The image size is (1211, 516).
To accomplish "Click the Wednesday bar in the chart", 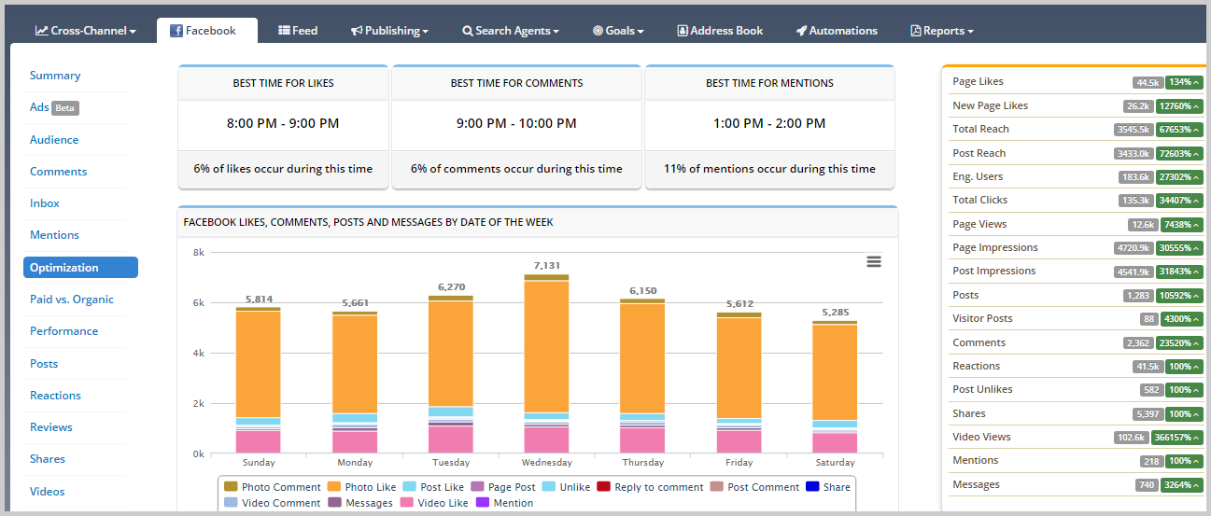I will [546, 364].
